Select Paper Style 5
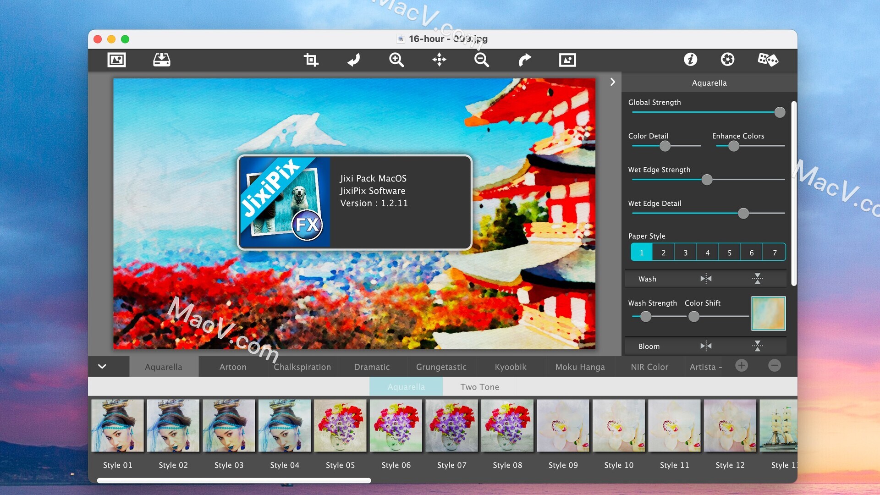This screenshot has width=880, height=495. tap(729, 253)
